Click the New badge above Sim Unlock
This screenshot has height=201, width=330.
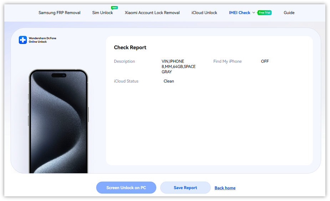coord(114,7)
